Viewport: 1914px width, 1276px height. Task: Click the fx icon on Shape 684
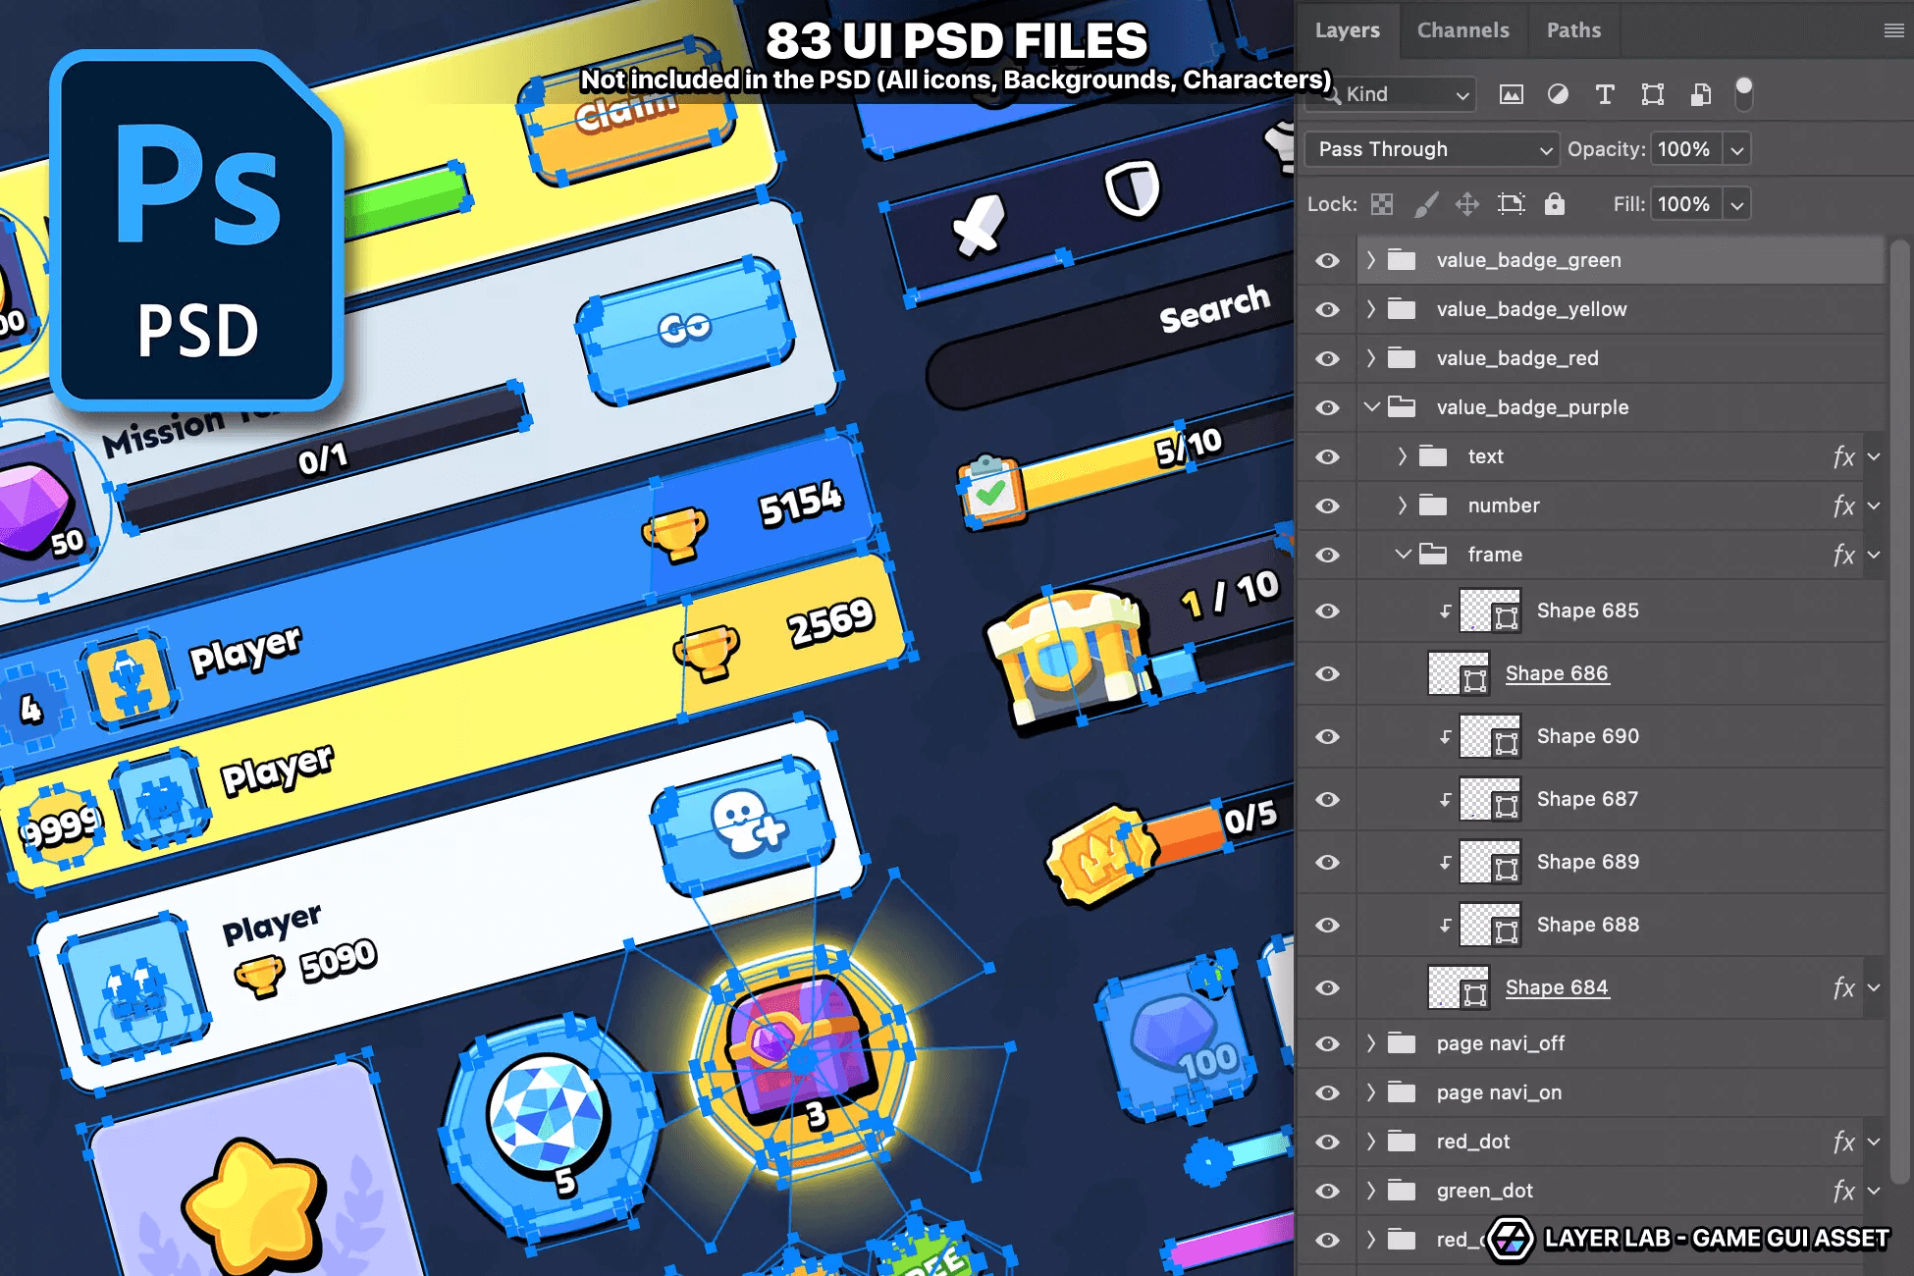tap(1843, 987)
